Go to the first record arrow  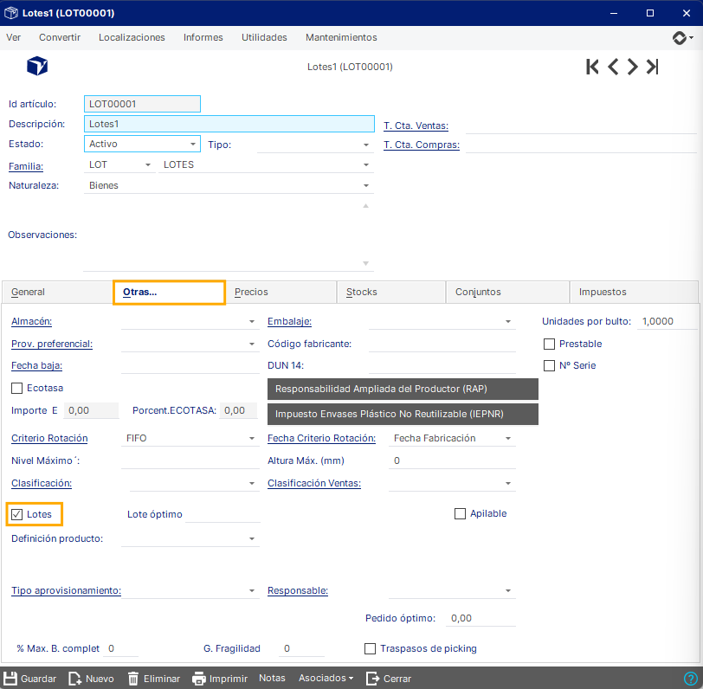(592, 67)
